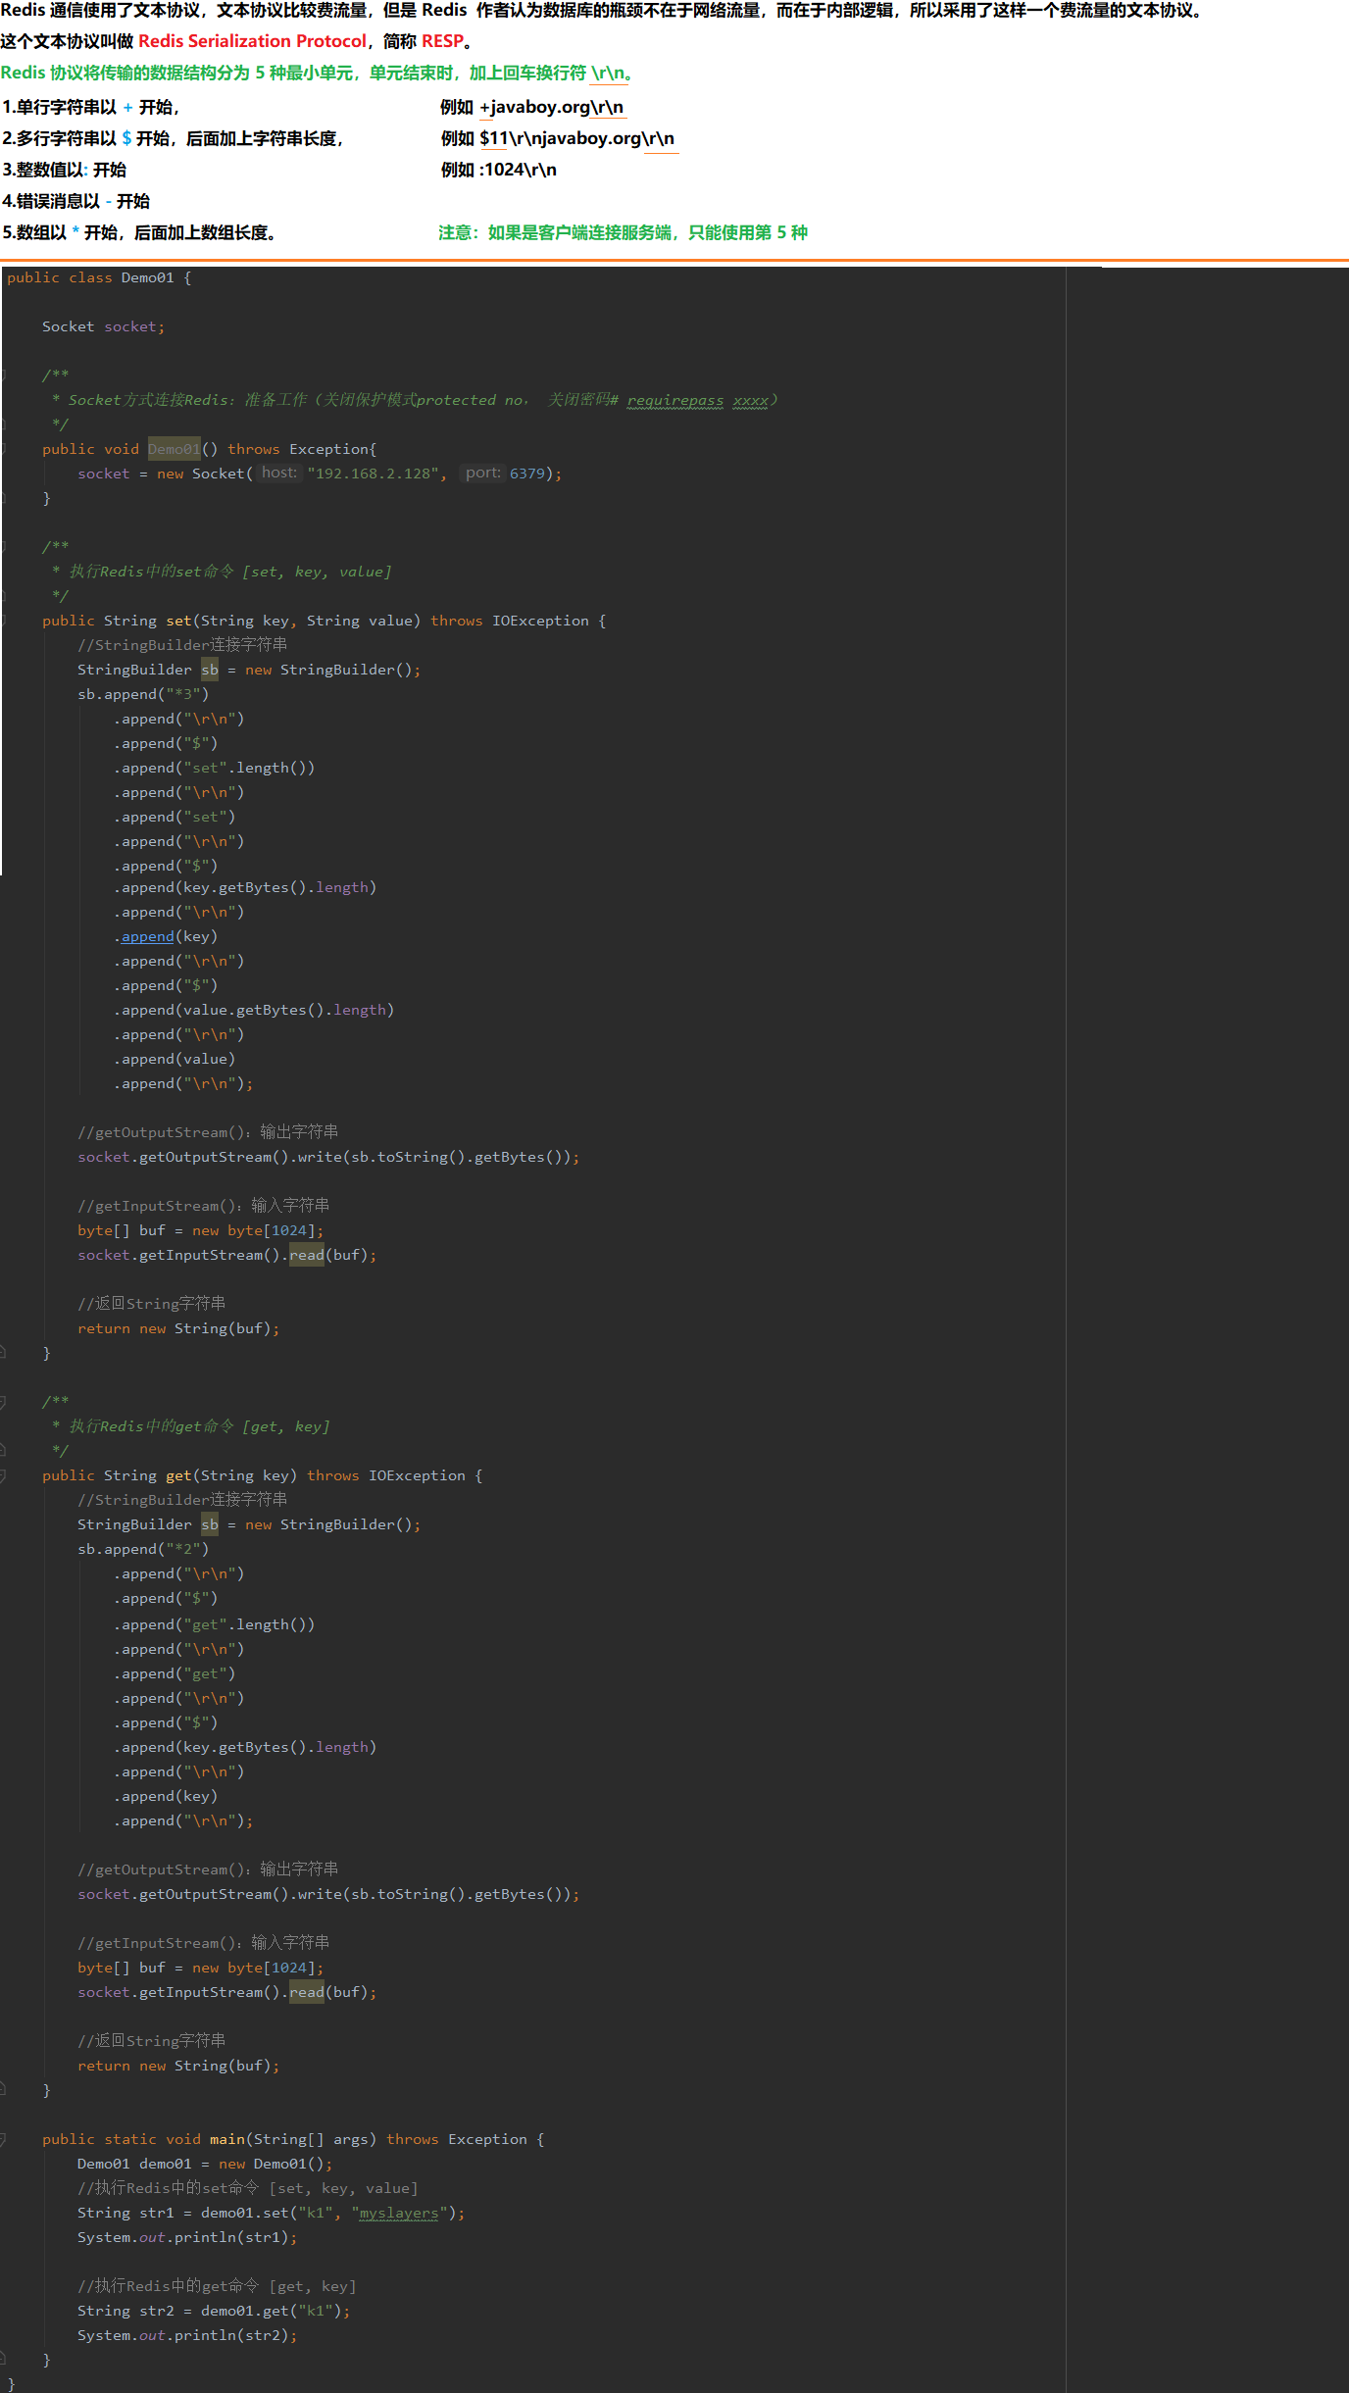
Task: Click fold end marker at set method's closing brace
Action: (x=3, y=1353)
